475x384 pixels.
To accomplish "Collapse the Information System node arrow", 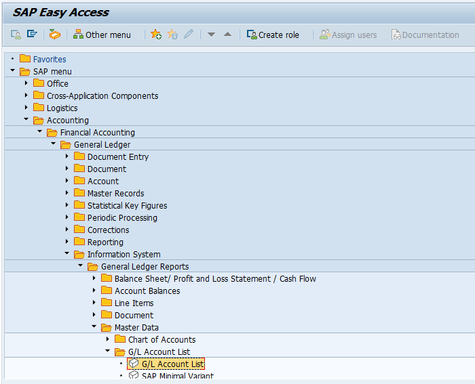I will coord(67,253).
